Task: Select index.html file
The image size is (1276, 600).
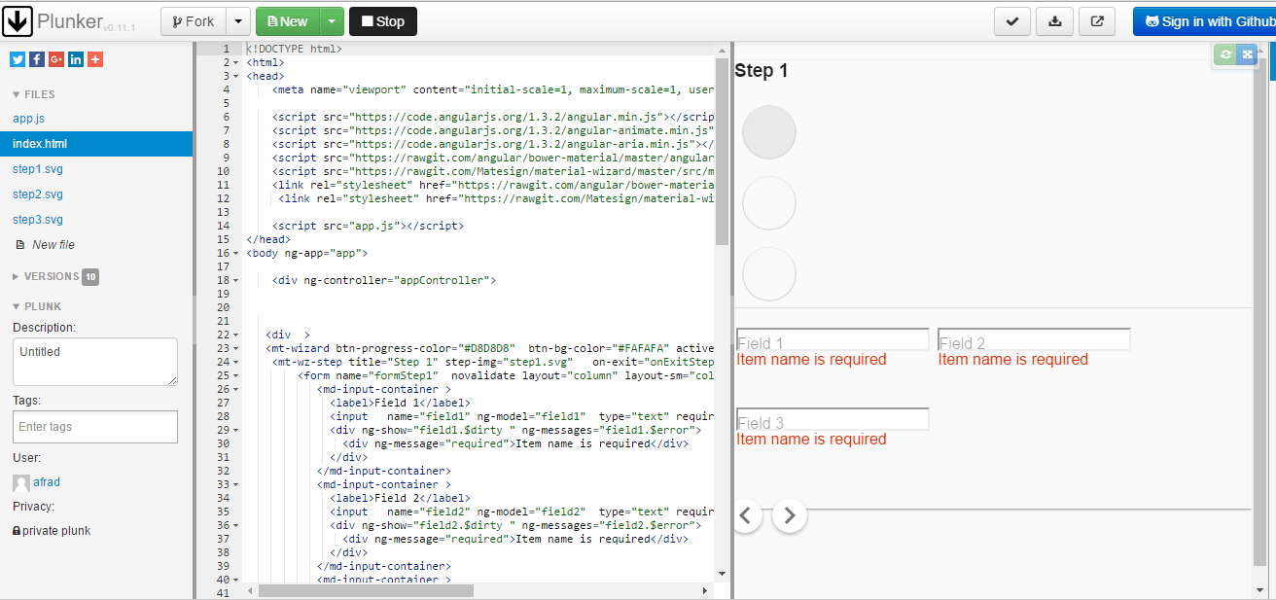Action: point(96,144)
